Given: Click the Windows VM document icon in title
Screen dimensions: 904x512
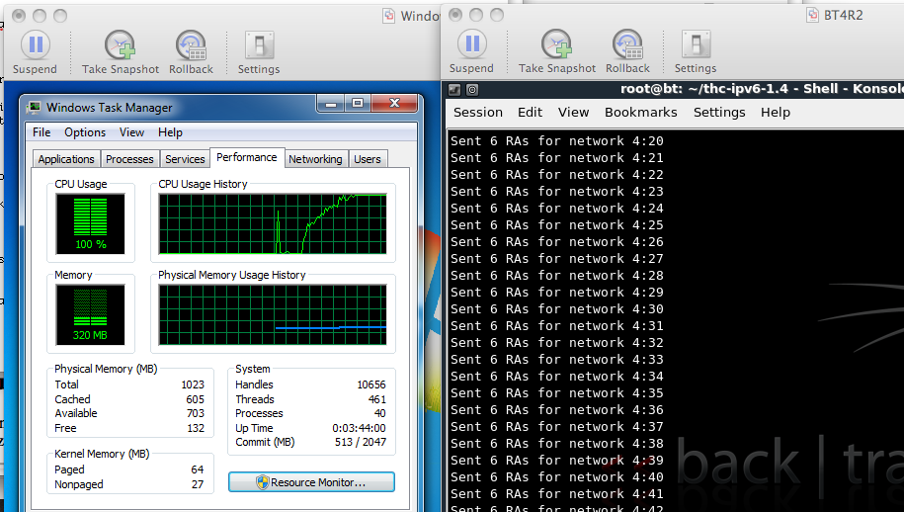Looking at the screenshot, I should coord(389,16).
